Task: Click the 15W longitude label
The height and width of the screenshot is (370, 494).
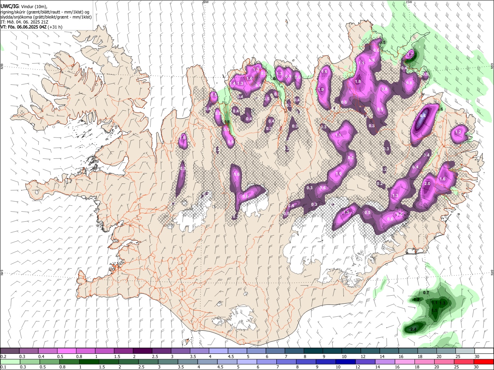Action: click(x=409, y=2)
